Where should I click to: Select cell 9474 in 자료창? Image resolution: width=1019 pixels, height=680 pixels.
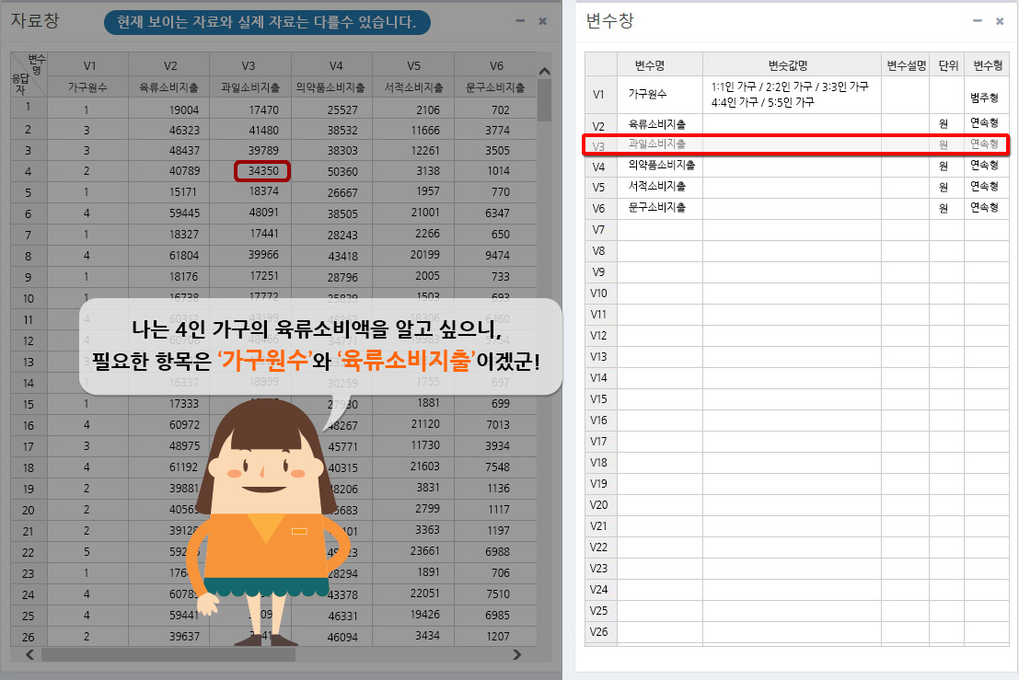coord(496,255)
